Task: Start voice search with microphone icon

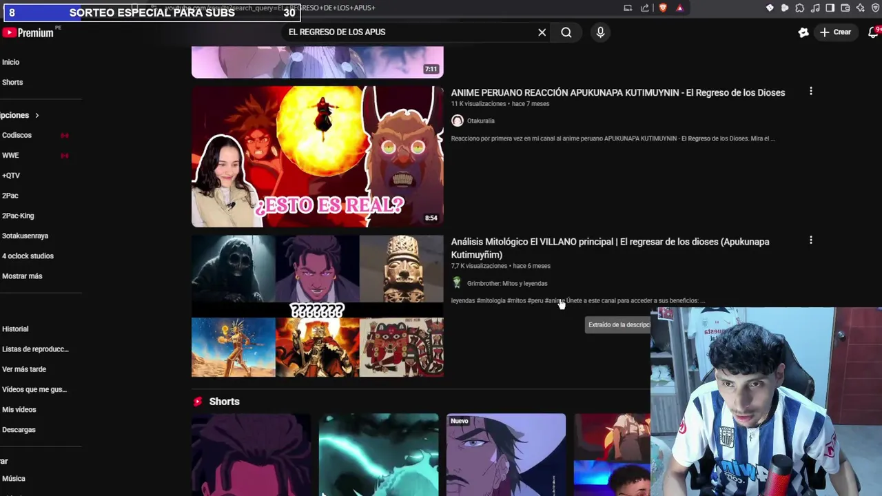Action: pyautogui.click(x=600, y=32)
